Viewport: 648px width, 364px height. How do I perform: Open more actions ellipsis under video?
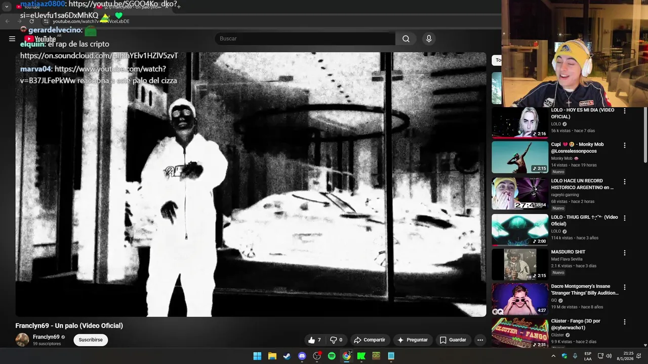tap(480, 340)
